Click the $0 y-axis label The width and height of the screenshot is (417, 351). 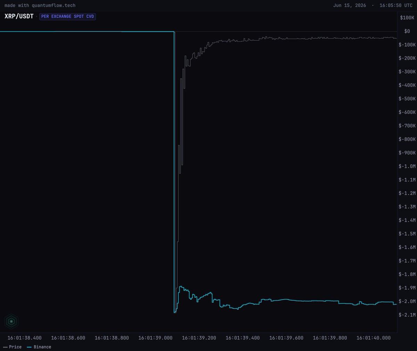click(x=407, y=31)
